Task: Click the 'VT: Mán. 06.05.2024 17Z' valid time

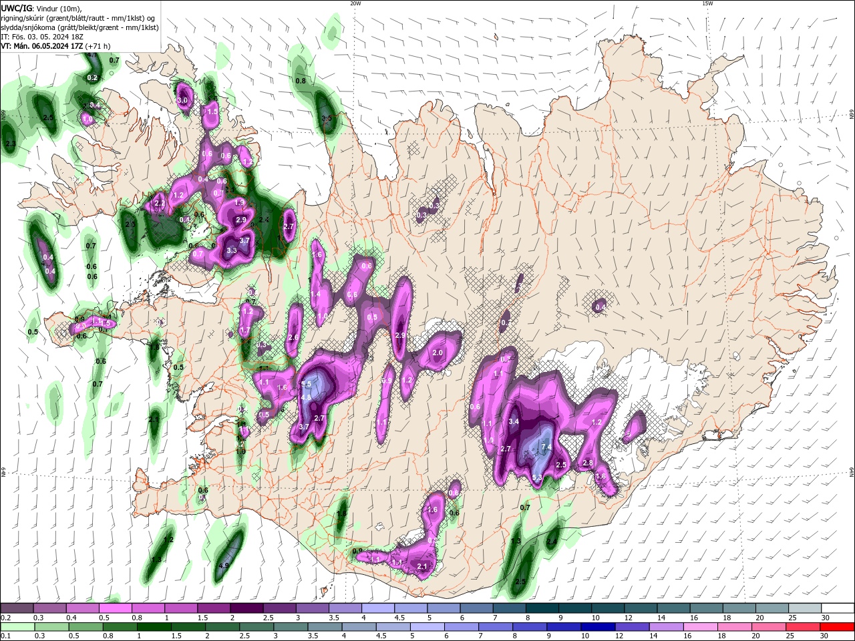Action: click(x=41, y=46)
